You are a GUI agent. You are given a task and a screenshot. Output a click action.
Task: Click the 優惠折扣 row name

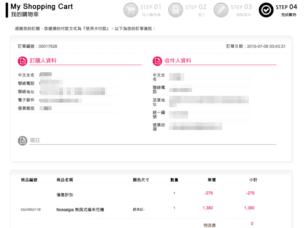[65, 195]
